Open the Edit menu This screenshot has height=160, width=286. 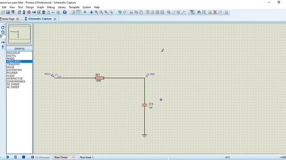point(4,7)
